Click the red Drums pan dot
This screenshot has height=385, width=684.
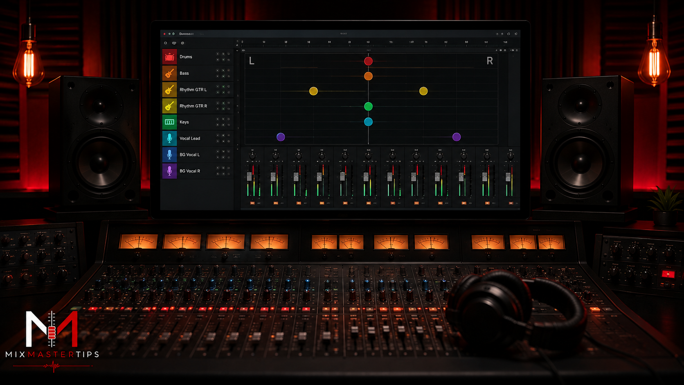[x=368, y=61]
